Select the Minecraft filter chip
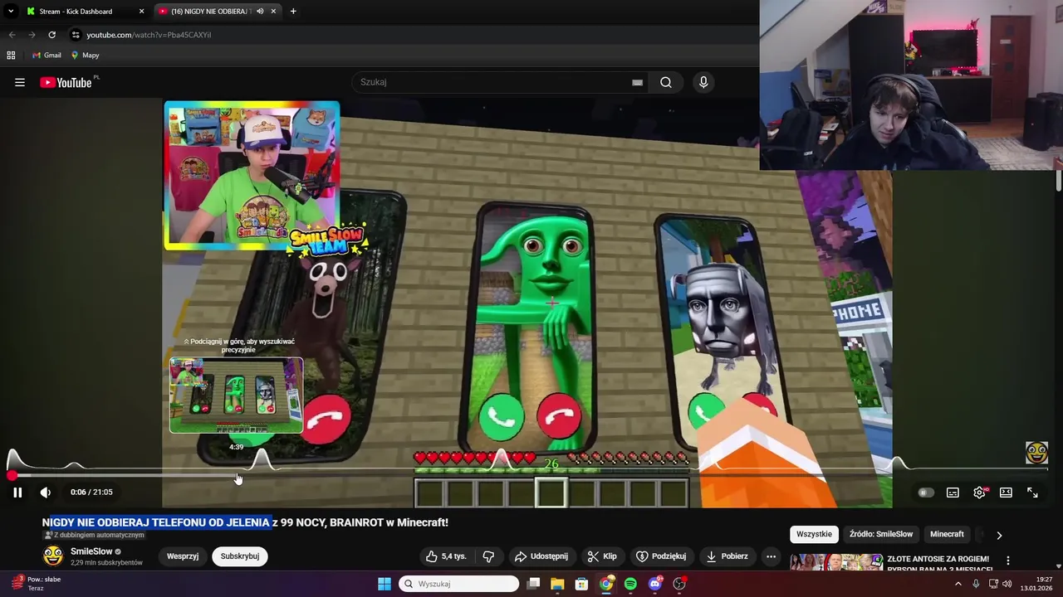 click(947, 534)
